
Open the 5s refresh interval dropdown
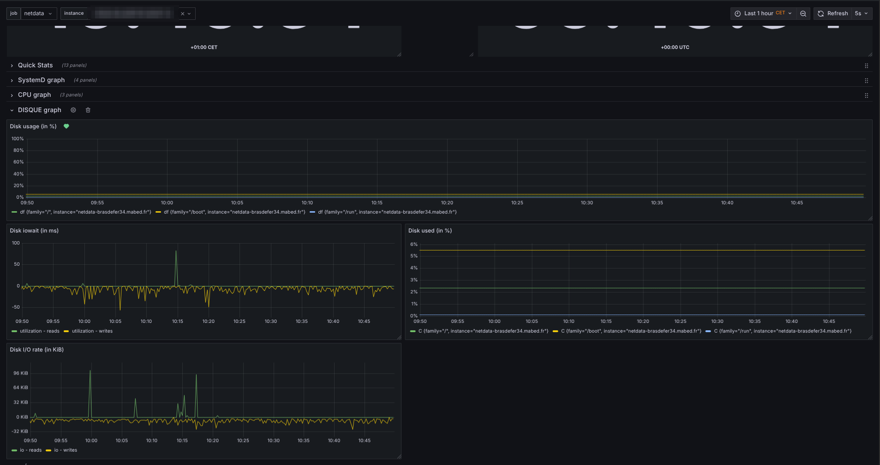tap(861, 14)
